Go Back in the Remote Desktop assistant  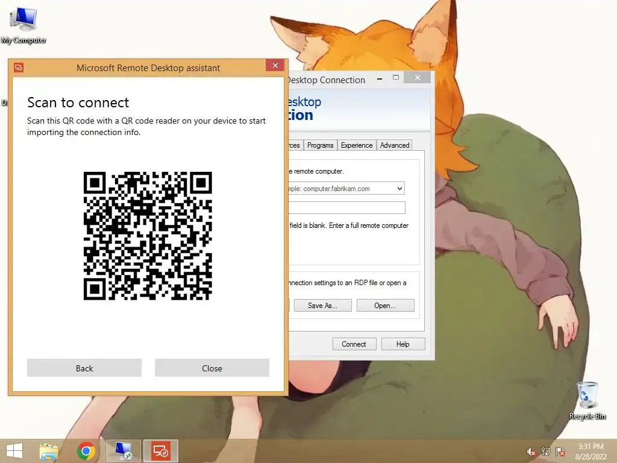(84, 368)
